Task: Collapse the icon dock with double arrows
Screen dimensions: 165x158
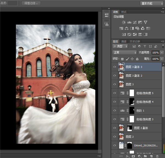Action: coord(109,9)
